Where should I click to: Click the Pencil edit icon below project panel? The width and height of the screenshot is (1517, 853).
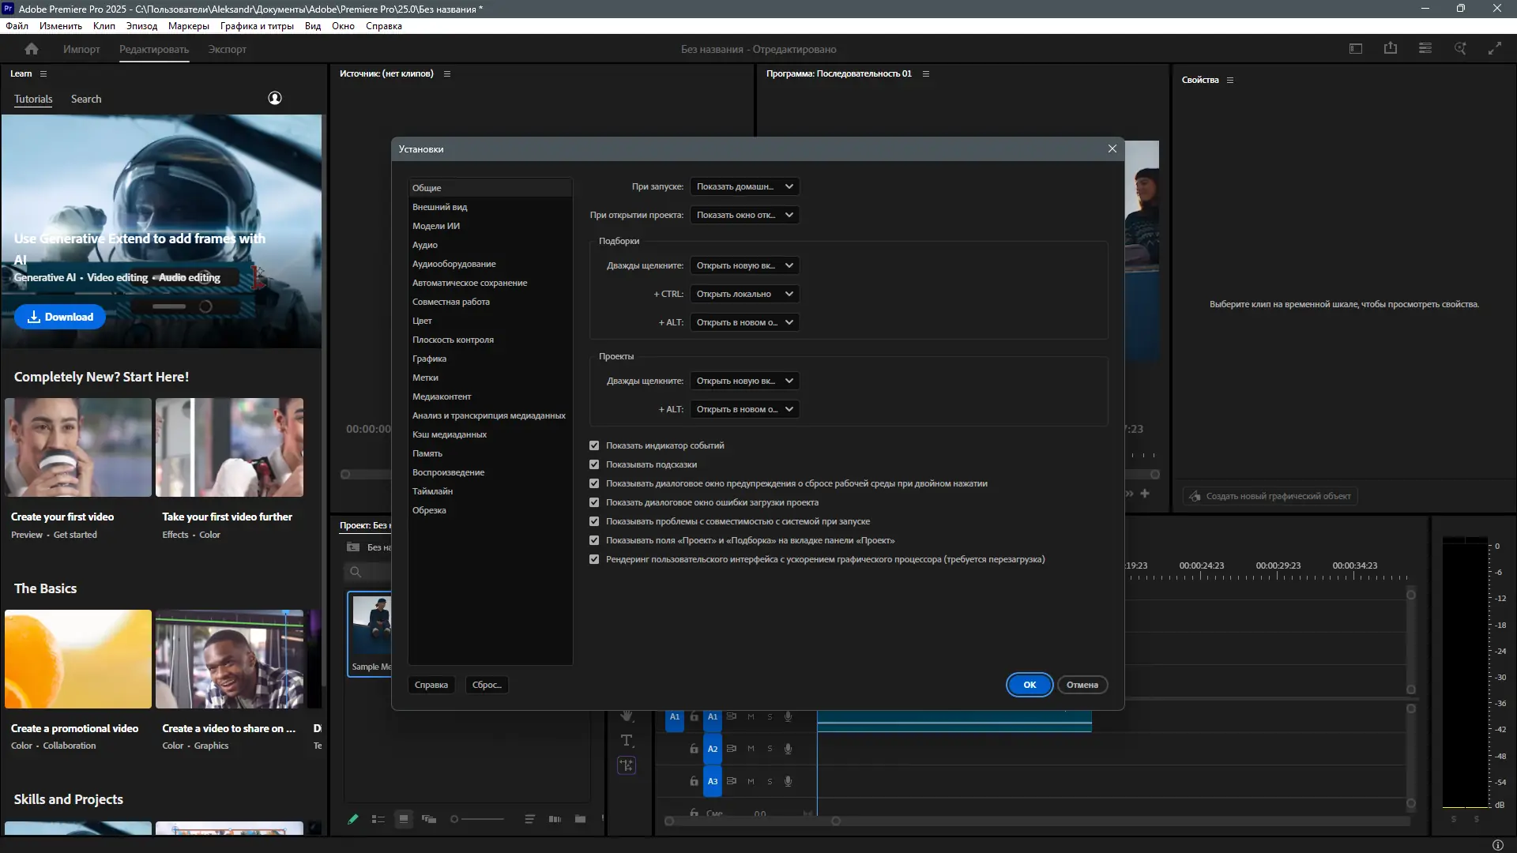(352, 820)
